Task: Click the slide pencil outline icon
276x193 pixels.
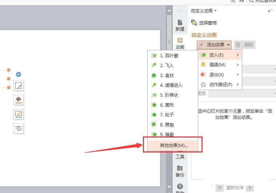Action: point(19,114)
